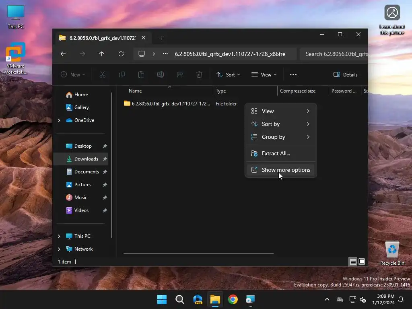Show hidden system tray icons
The height and width of the screenshot is (309, 412).
[327, 299]
